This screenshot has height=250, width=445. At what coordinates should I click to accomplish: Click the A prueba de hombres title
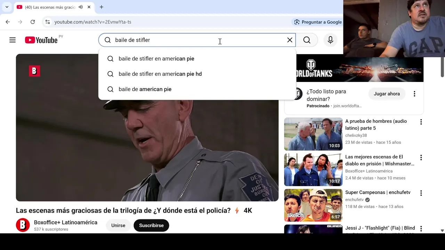[x=376, y=125]
